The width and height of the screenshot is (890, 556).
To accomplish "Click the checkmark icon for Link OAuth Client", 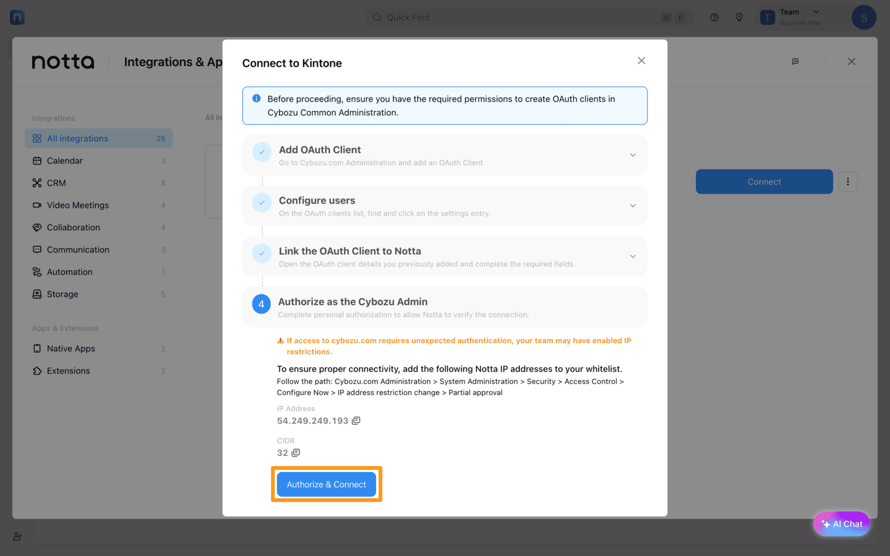I will (261, 253).
